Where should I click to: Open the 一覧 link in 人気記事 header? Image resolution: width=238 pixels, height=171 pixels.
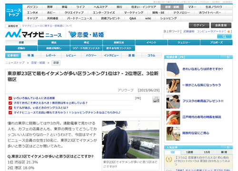click(x=227, y=147)
